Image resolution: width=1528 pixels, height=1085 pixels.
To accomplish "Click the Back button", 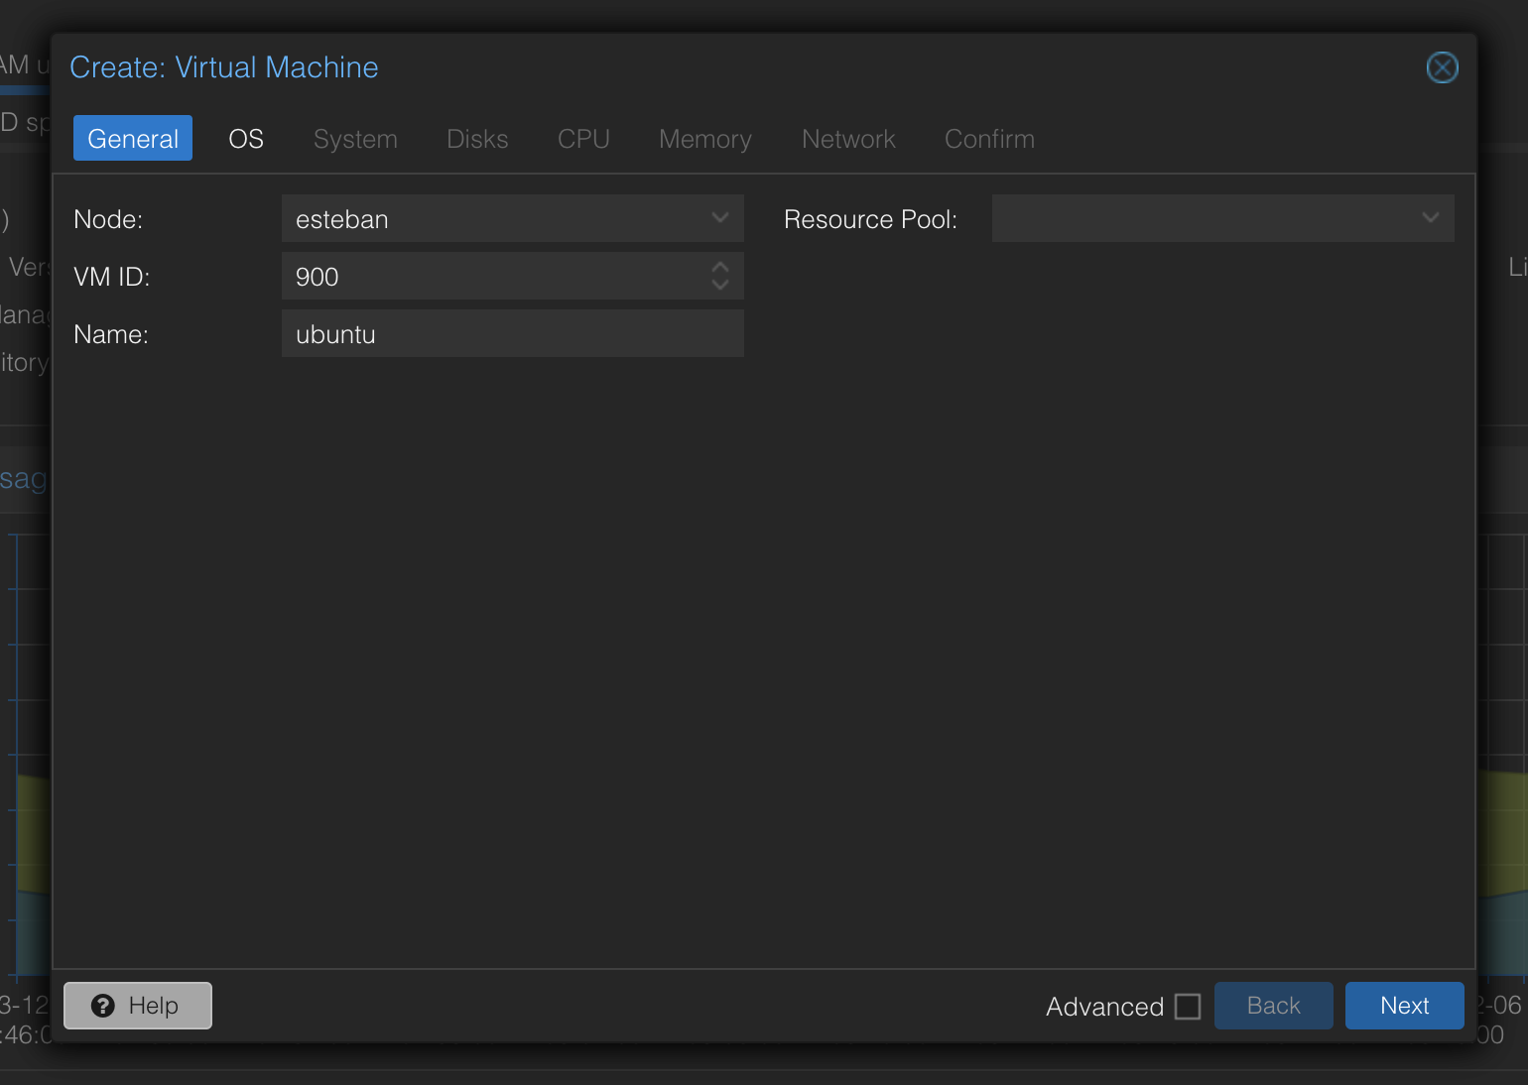I will tap(1274, 1006).
